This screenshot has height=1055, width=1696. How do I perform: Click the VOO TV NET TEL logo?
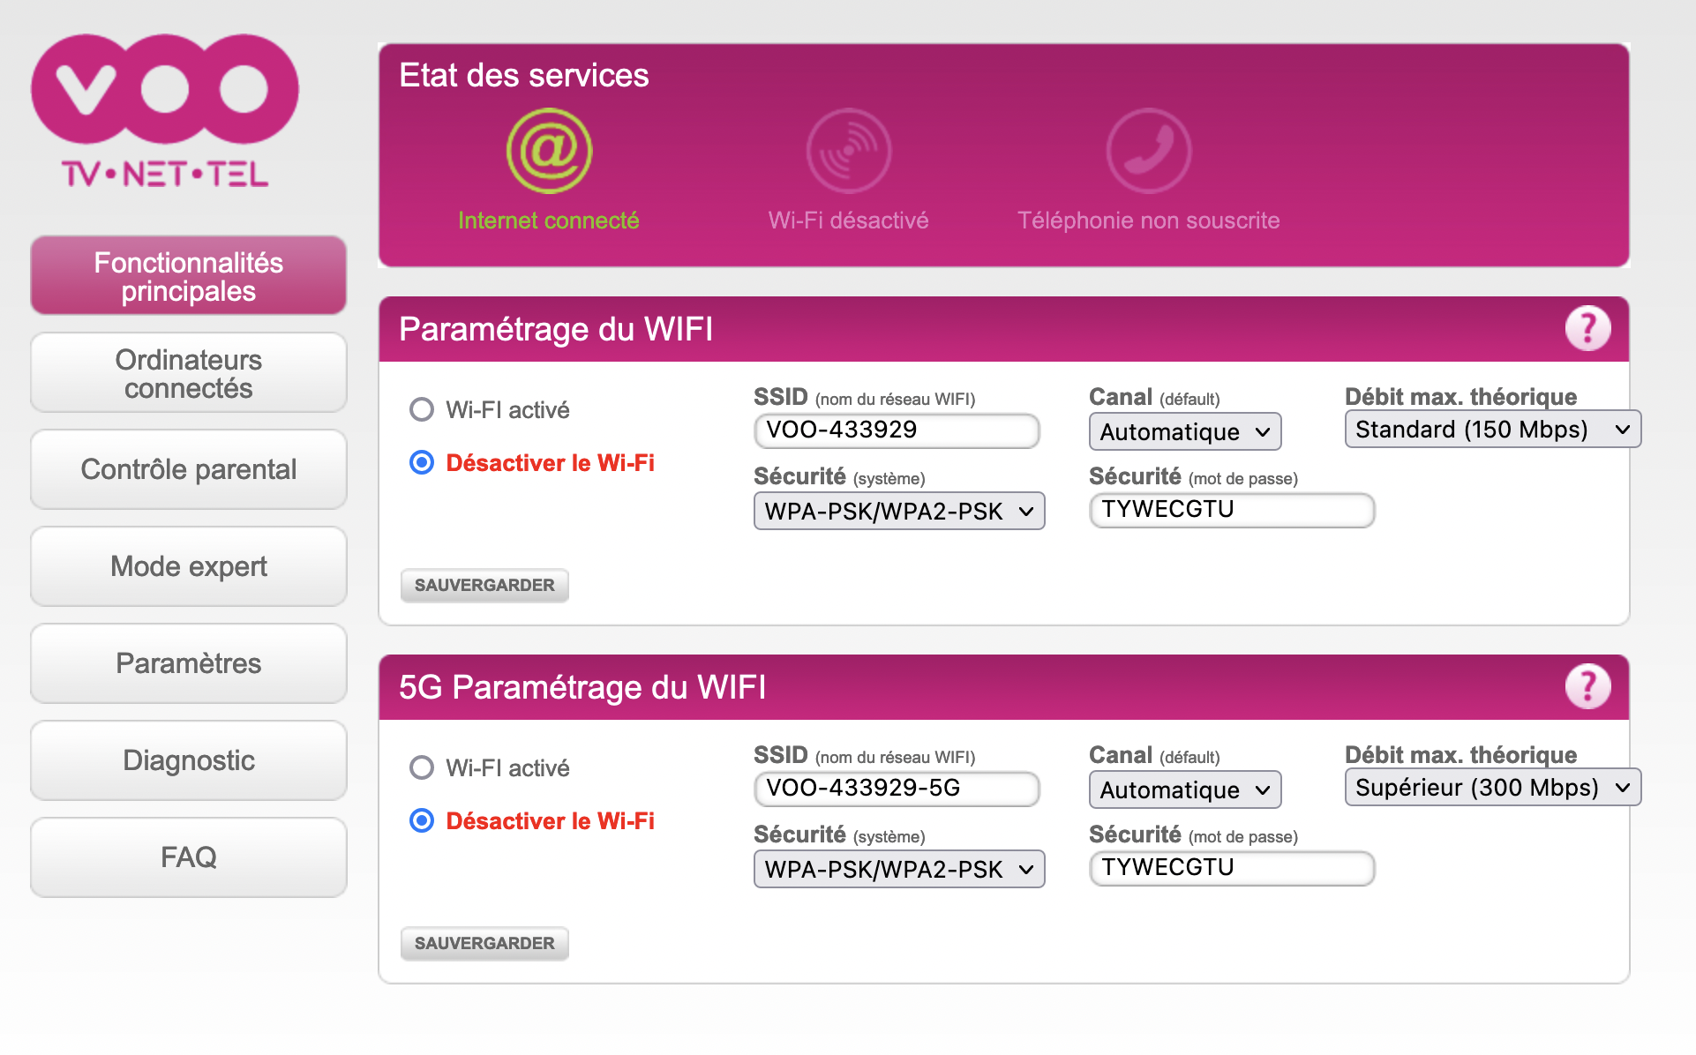pyautogui.click(x=165, y=112)
